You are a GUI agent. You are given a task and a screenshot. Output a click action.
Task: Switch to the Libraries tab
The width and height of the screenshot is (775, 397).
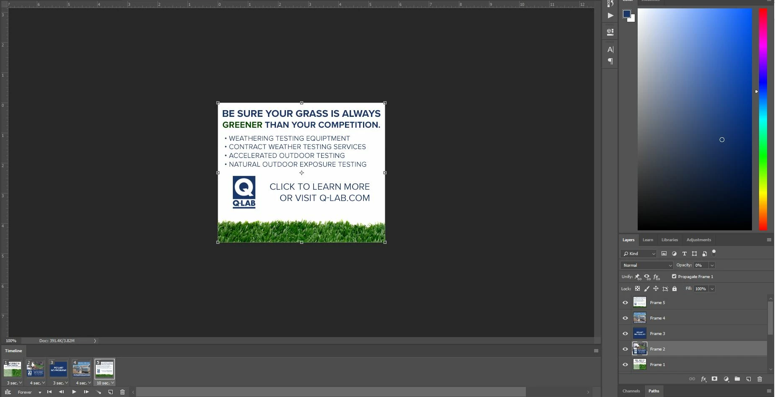[x=669, y=240]
